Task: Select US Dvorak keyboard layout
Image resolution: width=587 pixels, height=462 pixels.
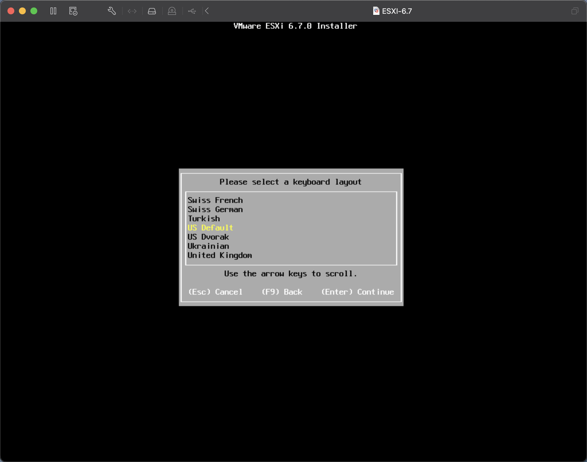Action: click(x=208, y=237)
